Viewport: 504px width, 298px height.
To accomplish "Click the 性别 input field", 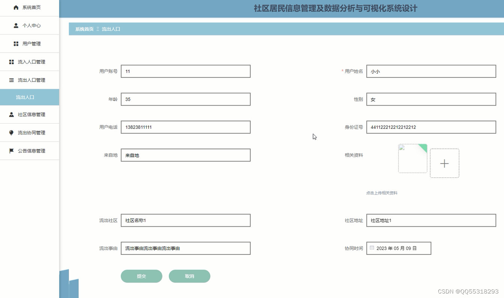I will [431, 99].
